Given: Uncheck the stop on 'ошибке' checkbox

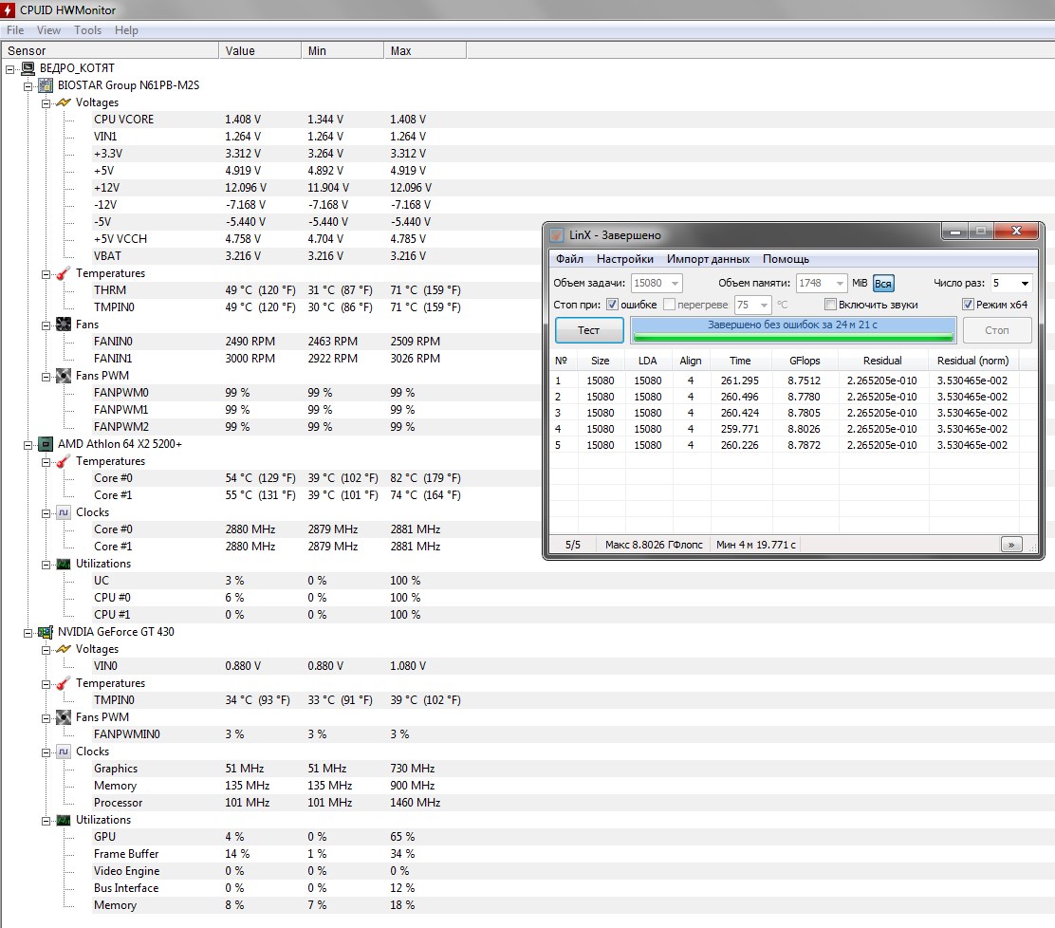Looking at the screenshot, I should point(612,305).
